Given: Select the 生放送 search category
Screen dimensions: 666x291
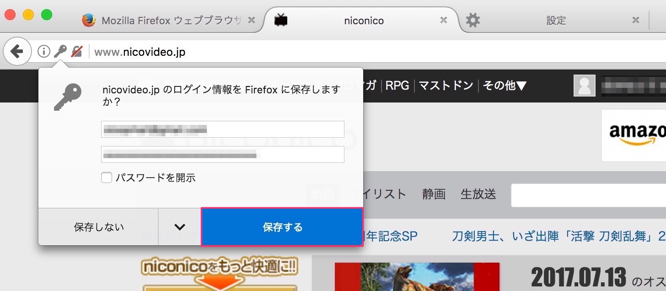Looking at the screenshot, I should (478, 194).
